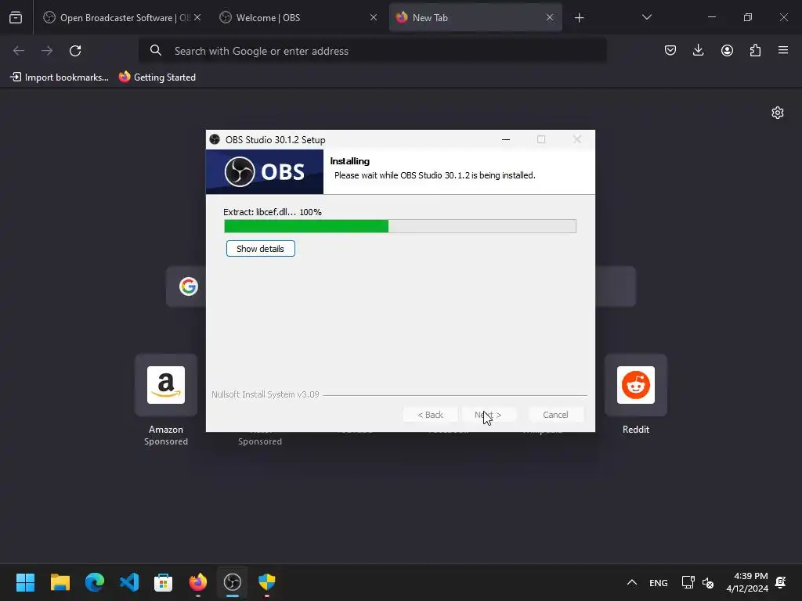Screen dimensions: 802x601
Task: Open New Tab personalize gear icon
Action: 778,113
